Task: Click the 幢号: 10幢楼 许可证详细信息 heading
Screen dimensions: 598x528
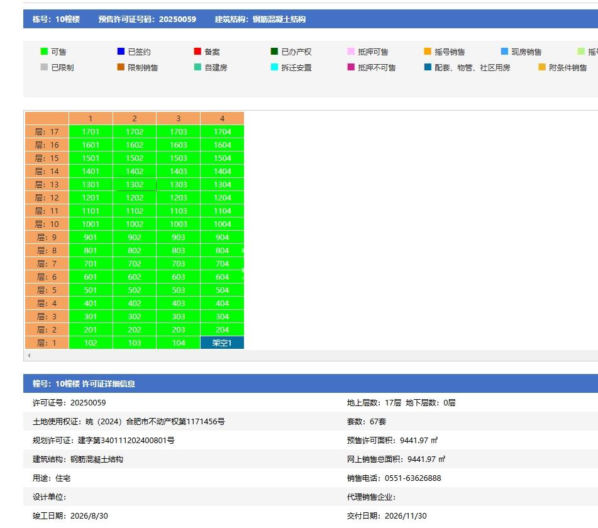Action: coord(84,383)
